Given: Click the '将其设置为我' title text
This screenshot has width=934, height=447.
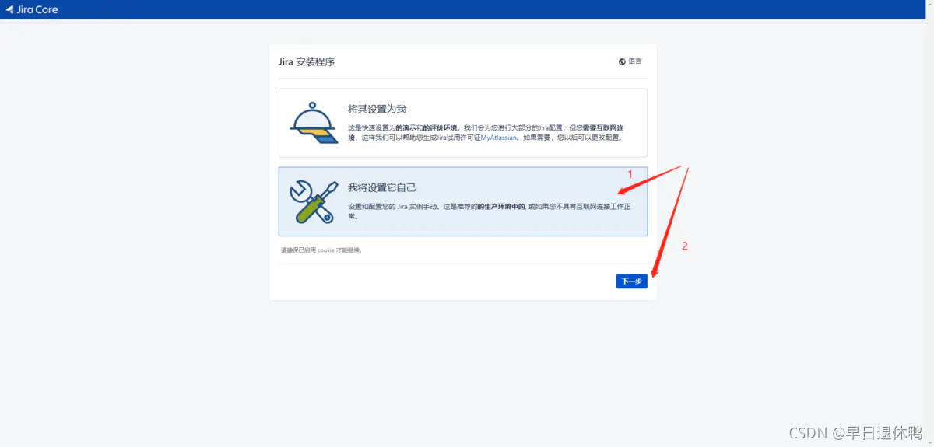Looking at the screenshot, I should click(377, 109).
